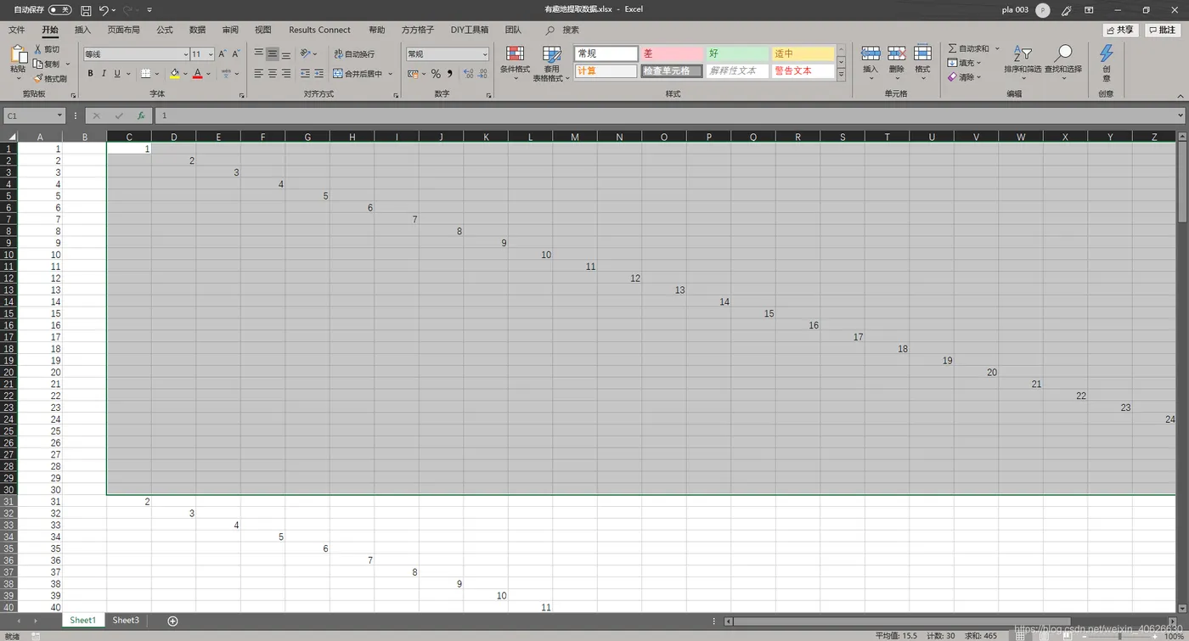Viewport: 1189px width, 641px height.
Task: Click the red font color button
Action: pos(197,74)
